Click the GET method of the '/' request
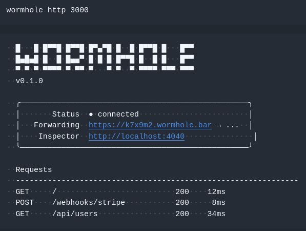This screenshot has width=306, height=231. [23, 191]
